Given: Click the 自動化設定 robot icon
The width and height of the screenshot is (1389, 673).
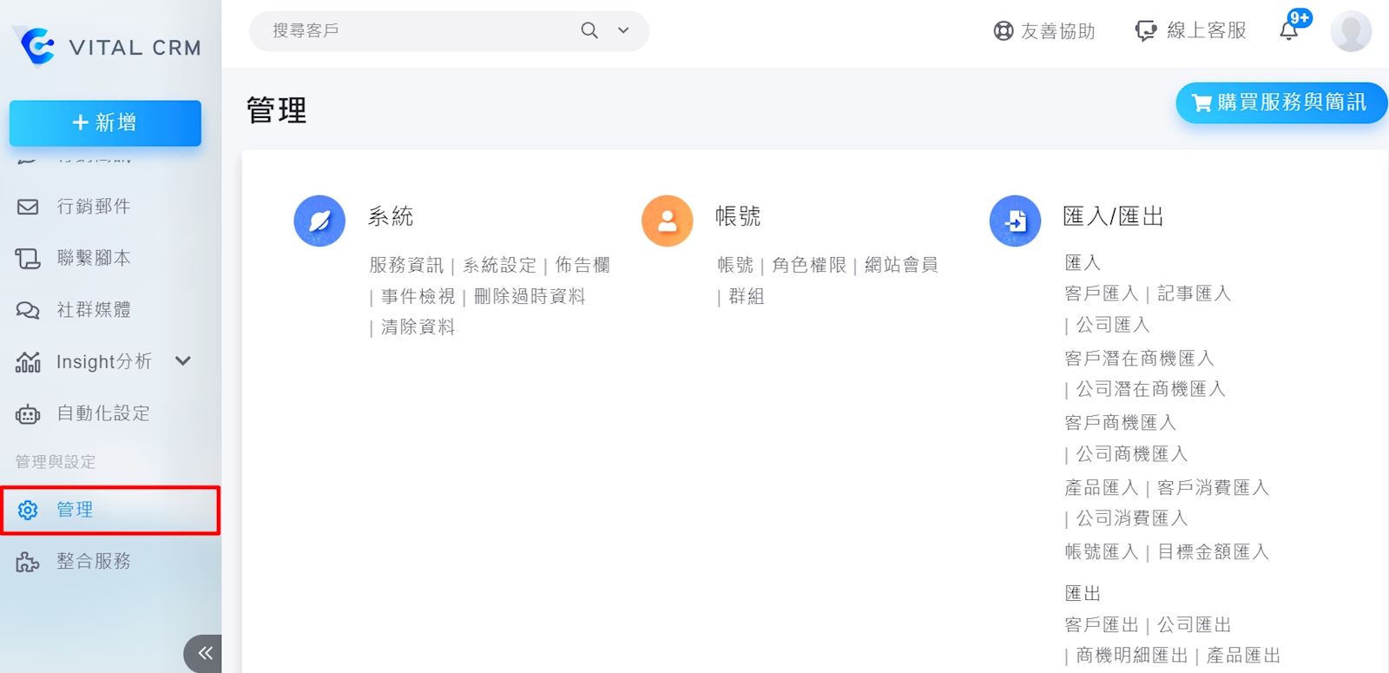Looking at the screenshot, I should [x=28, y=414].
